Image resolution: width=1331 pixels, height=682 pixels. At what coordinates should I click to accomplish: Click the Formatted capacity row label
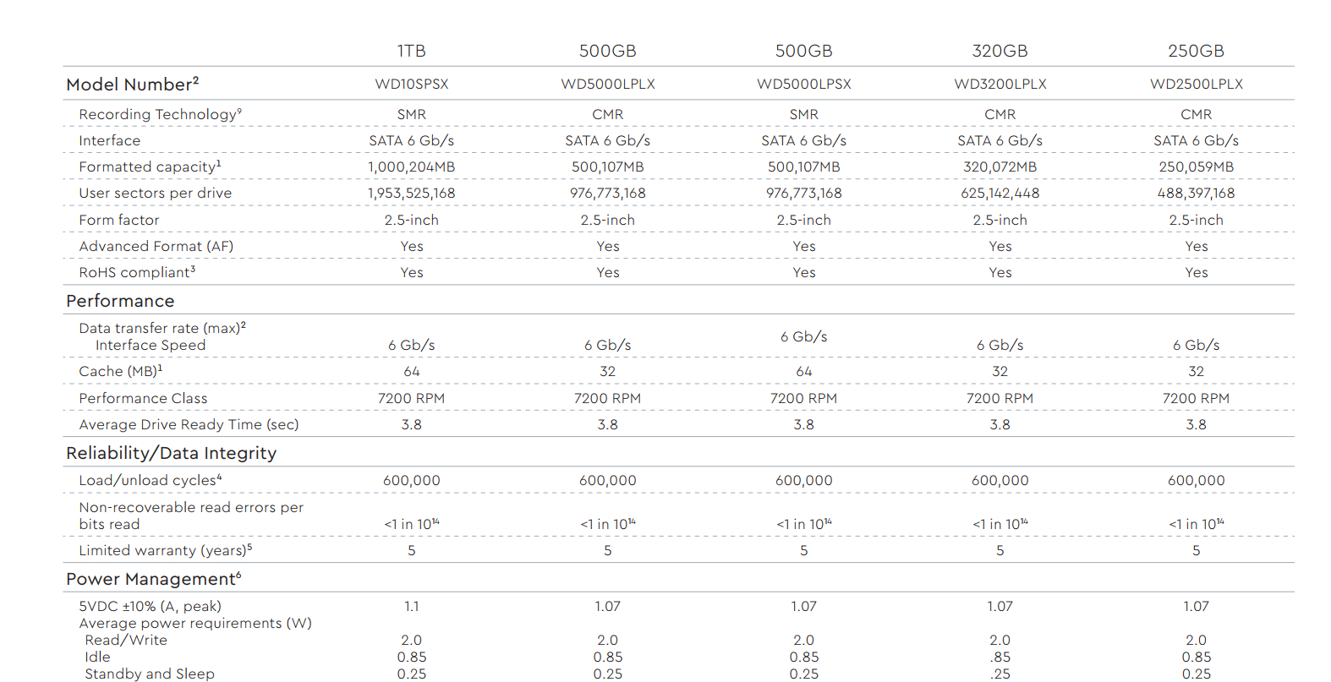pyautogui.click(x=150, y=166)
